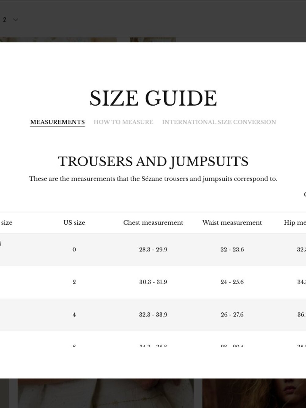
Task: Click the dimmed product photo below the modal
Action: point(106,393)
